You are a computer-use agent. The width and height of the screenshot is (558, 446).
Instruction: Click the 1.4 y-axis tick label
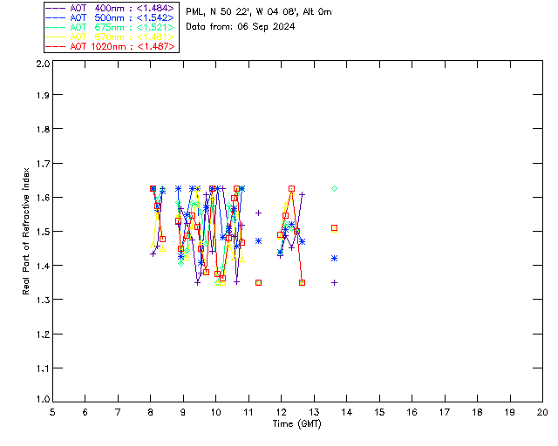pyautogui.click(x=43, y=266)
